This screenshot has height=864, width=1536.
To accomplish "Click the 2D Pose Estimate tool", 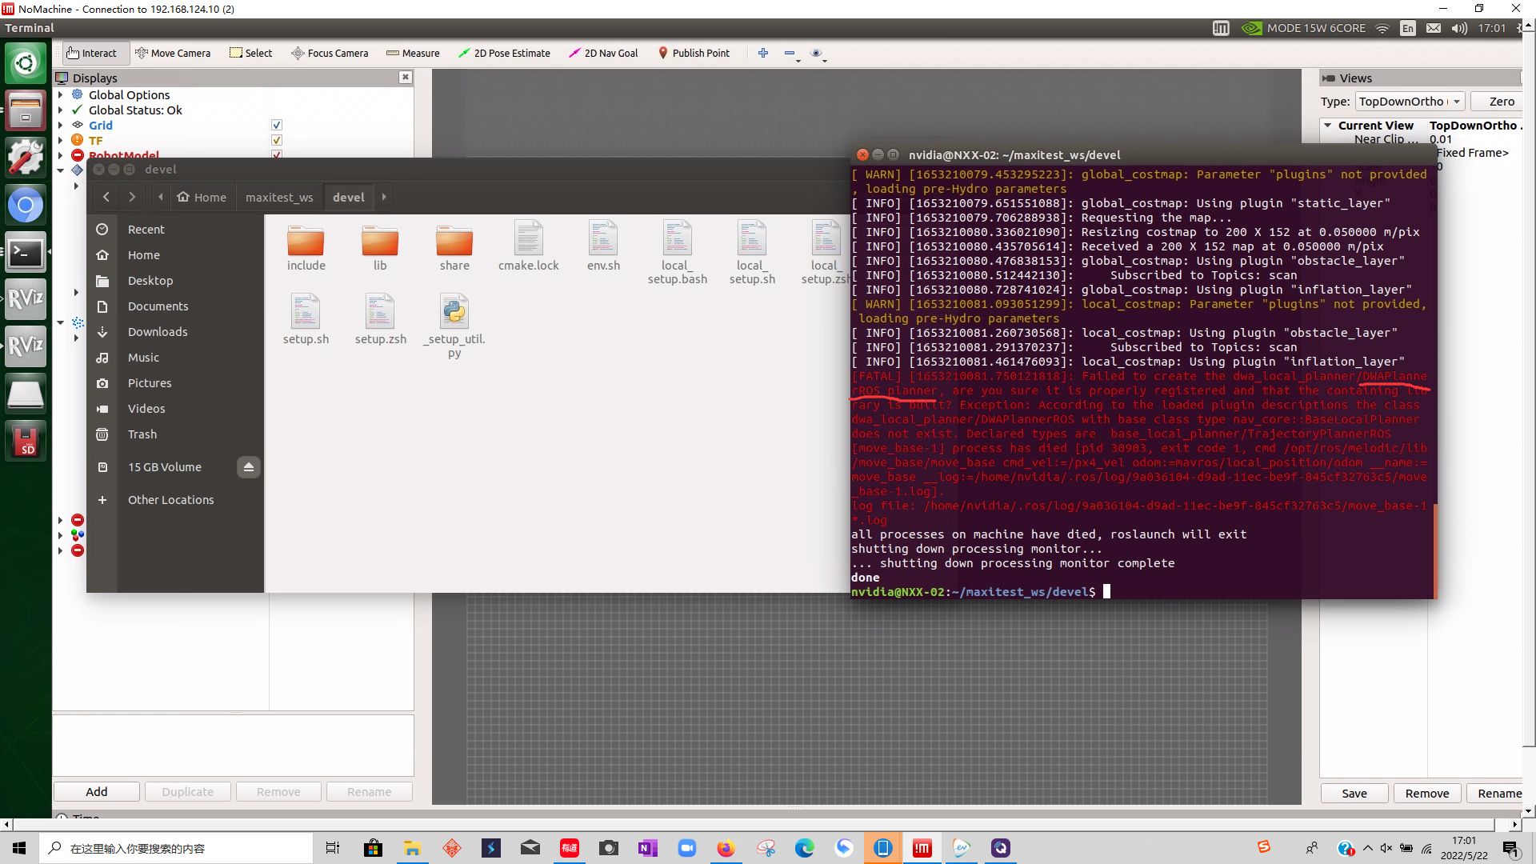I will click(x=504, y=53).
